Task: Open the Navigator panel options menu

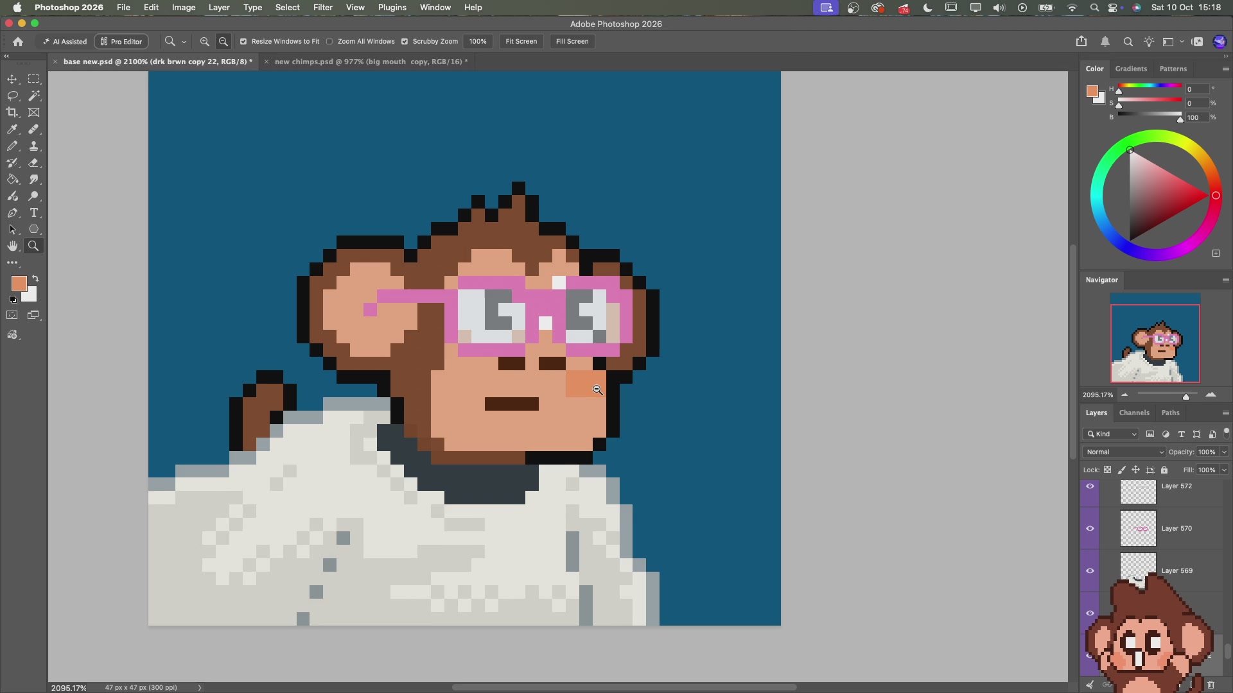Action: [1225, 280]
